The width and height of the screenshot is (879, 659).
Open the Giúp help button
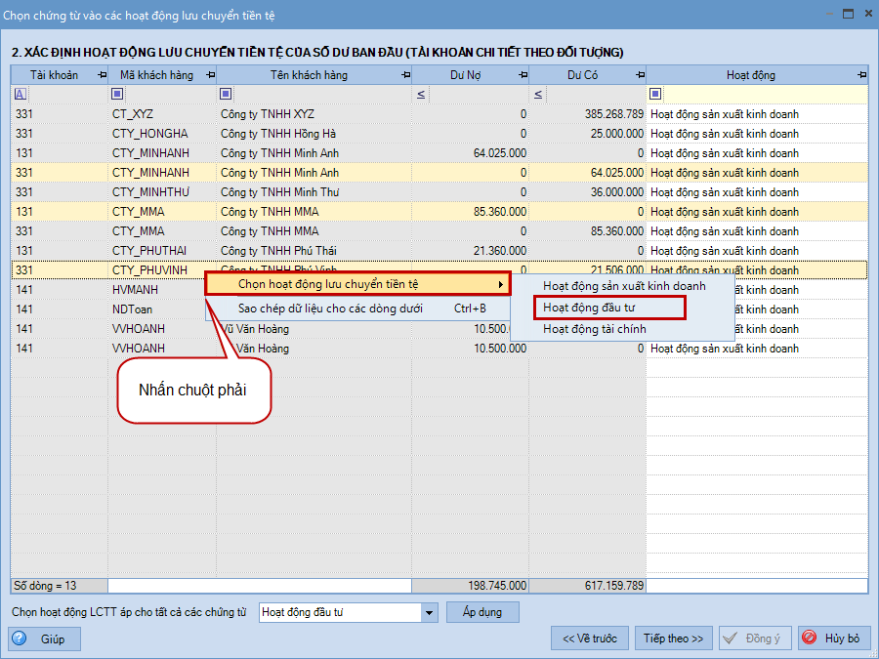[x=44, y=638]
